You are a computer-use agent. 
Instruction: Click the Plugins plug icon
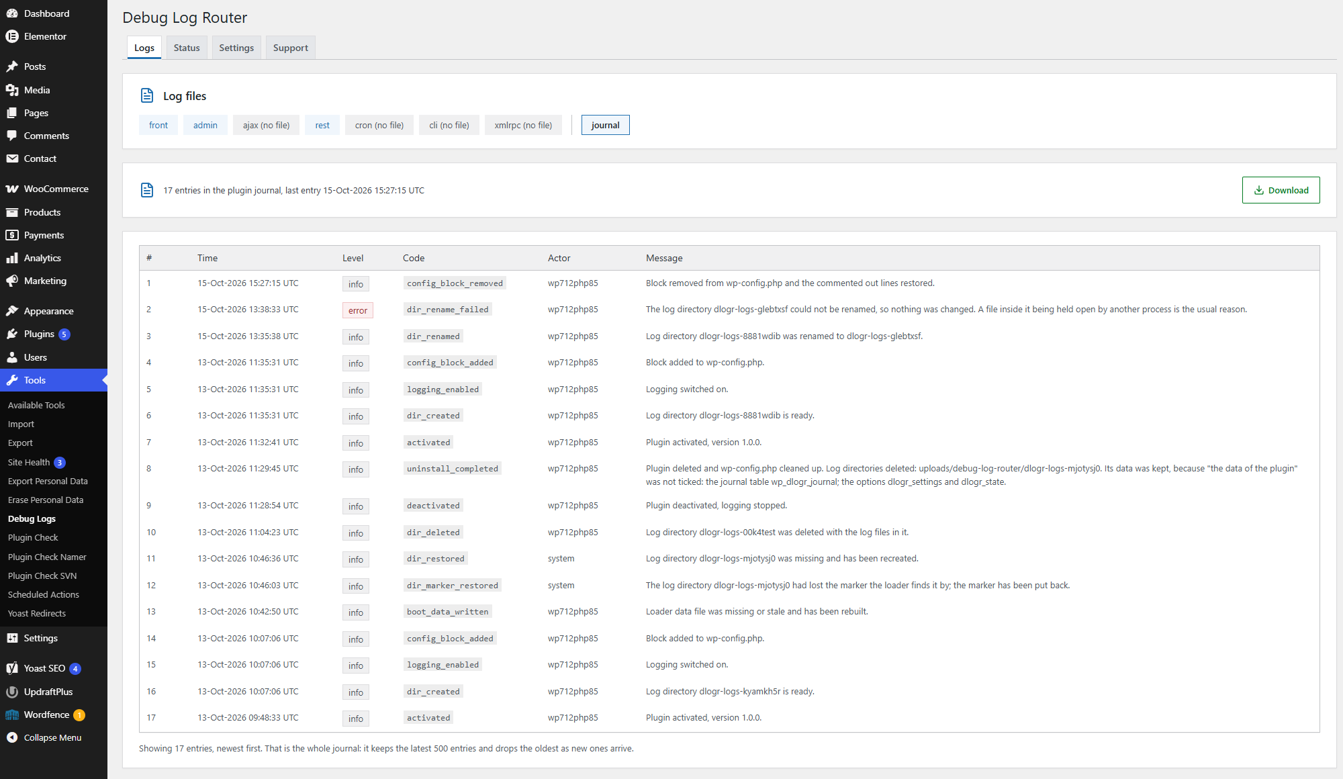pos(12,334)
